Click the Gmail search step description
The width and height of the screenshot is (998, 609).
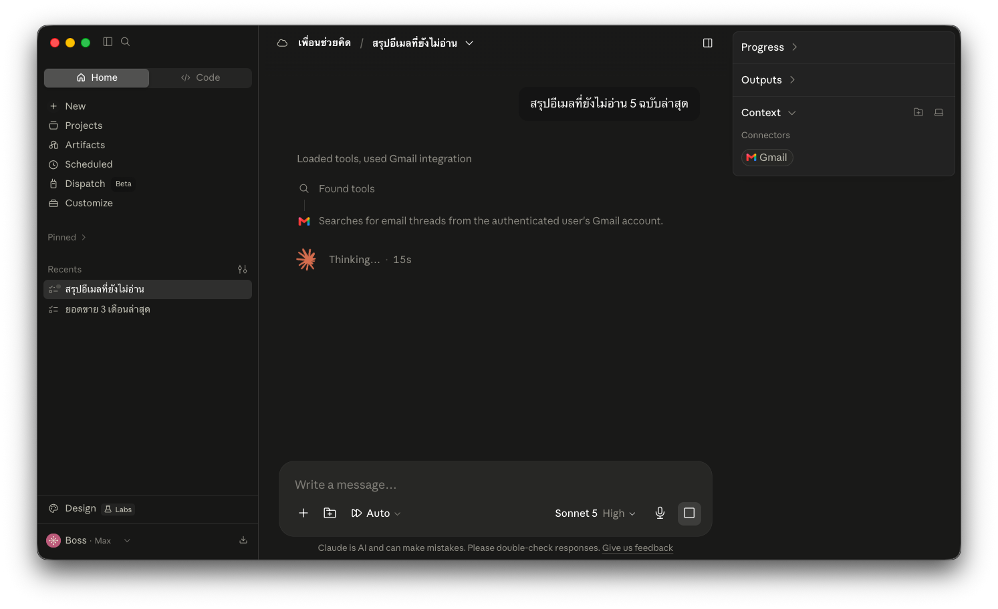[x=491, y=221]
